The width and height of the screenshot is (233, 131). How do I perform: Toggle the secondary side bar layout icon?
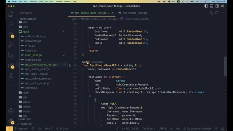tap(217, 6)
